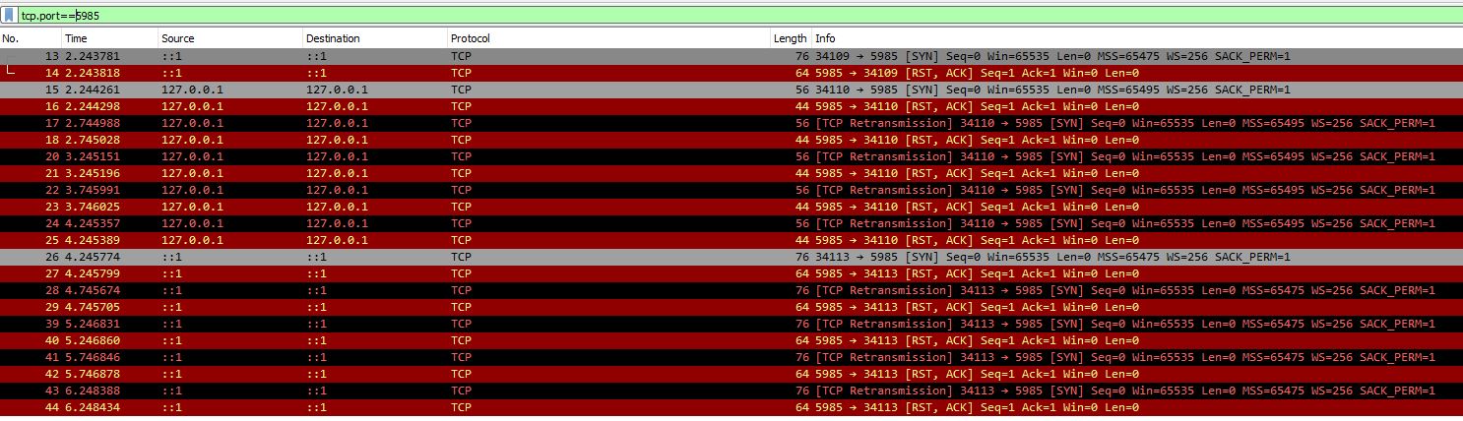Click the Length column header
Image resolution: width=1463 pixels, height=421 pixels.
pos(790,38)
